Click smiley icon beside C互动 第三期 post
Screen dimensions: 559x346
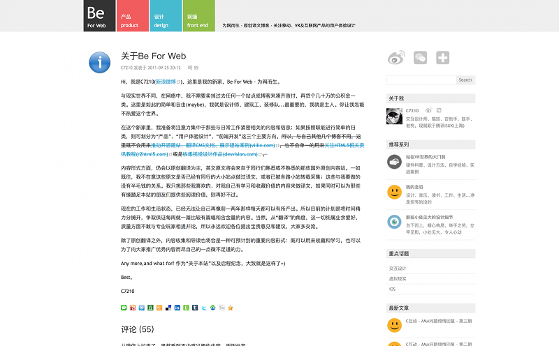[x=394, y=325]
